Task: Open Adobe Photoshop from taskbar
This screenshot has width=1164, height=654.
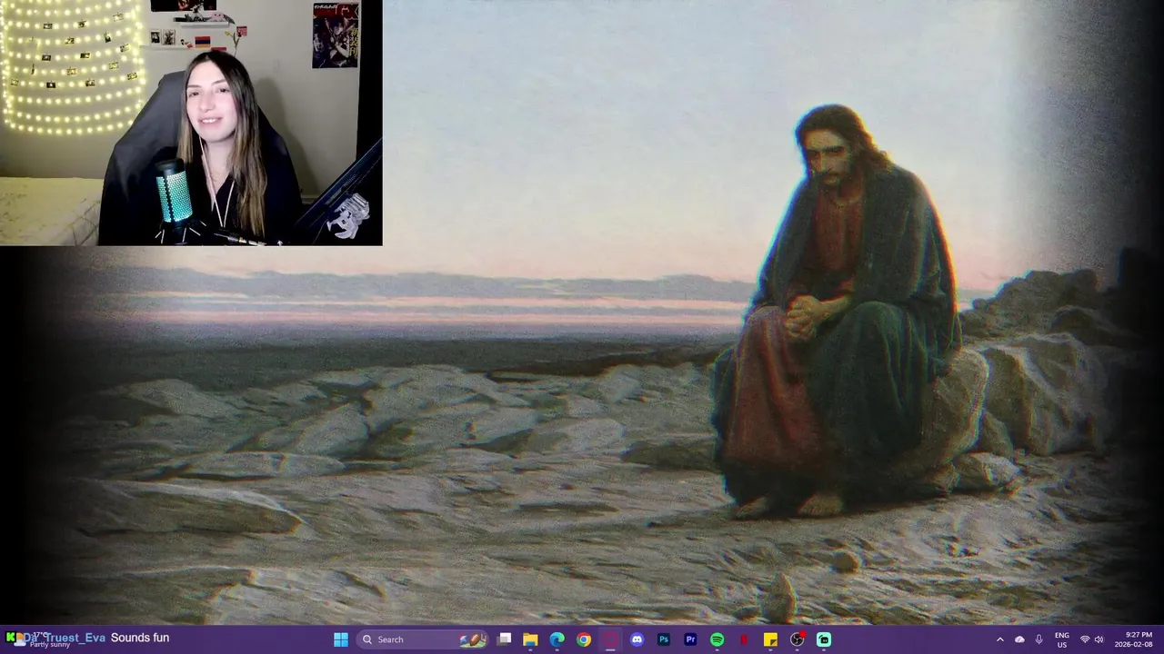Action: click(664, 639)
